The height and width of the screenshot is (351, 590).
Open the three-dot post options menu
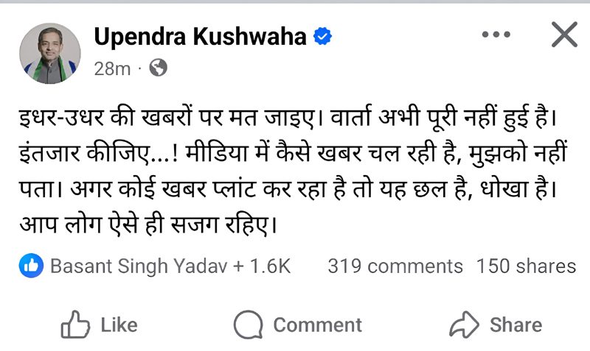click(x=496, y=35)
